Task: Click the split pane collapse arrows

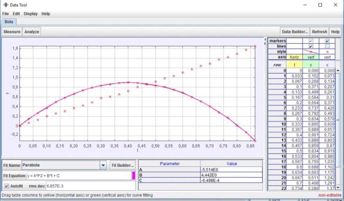Action: [265, 41]
